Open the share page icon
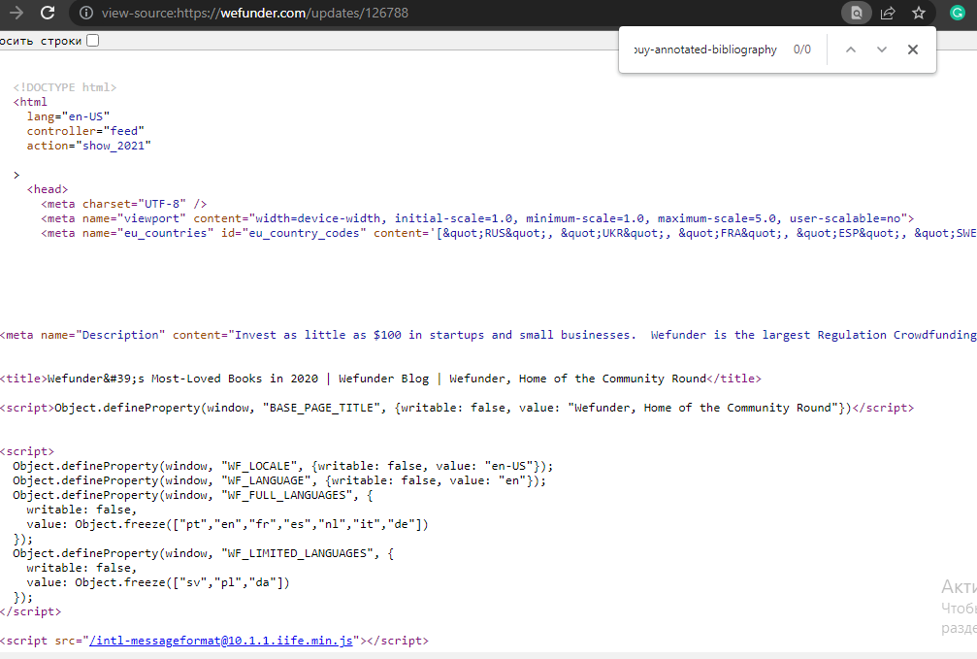The width and height of the screenshot is (977, 659). (888, 13)
